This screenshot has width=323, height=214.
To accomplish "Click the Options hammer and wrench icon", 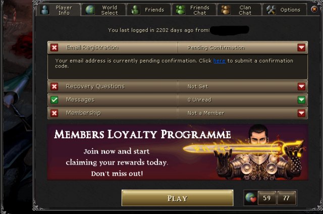I will coord(271,10).
